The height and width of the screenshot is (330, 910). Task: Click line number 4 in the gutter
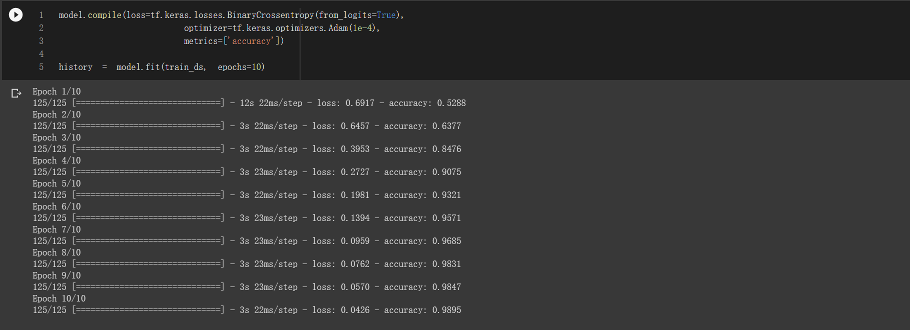coord(41,54)
